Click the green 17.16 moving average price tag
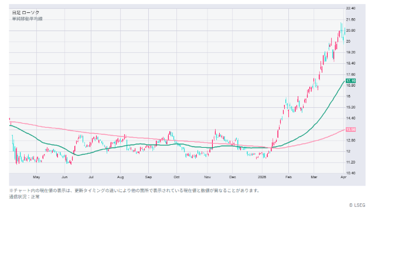Image resolution: width=419 pixels, height=262 pixels. coord(351,80)
